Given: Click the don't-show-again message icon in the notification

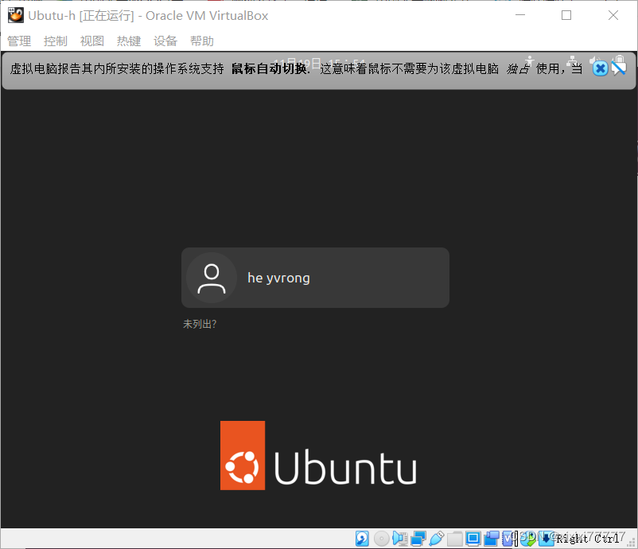Looking at the screenshot, I should [x=618, y=68].
